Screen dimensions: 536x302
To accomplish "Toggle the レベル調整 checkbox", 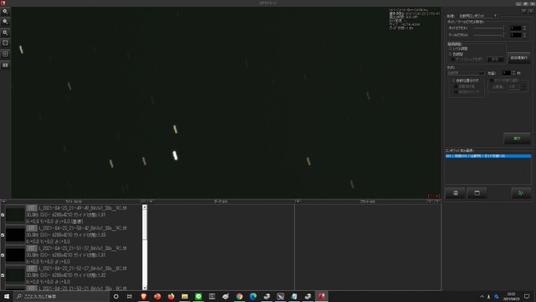I will 450,49.
